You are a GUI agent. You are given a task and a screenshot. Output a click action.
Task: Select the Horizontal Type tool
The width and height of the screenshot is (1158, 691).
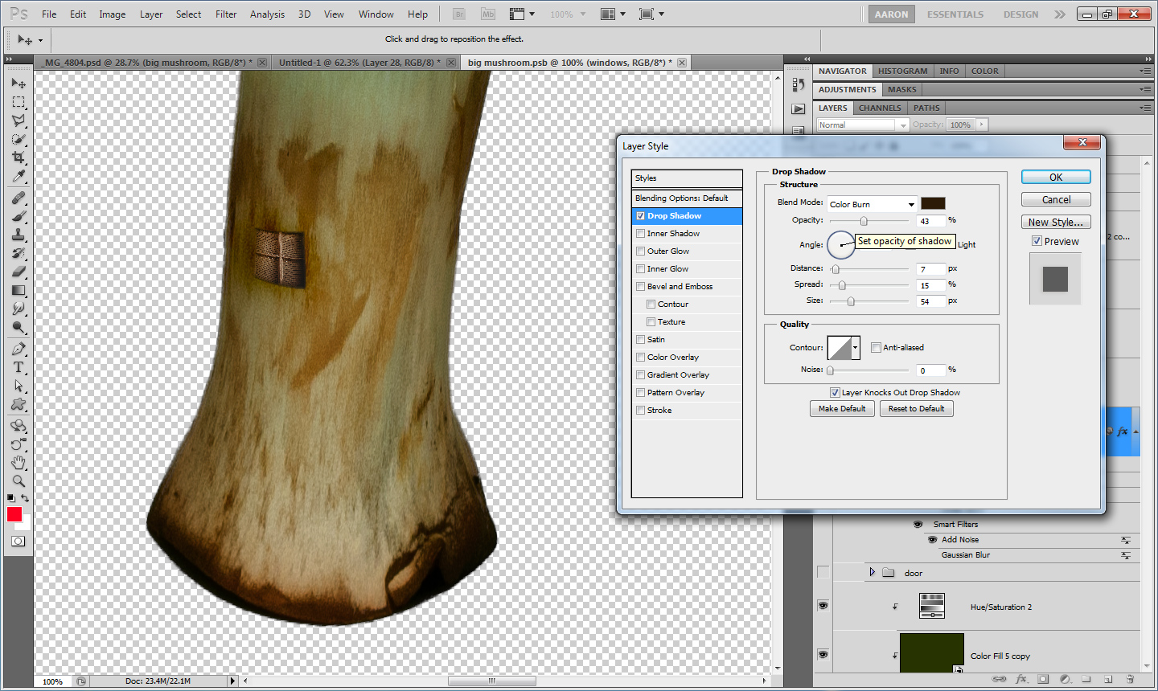tap(18, 367)
